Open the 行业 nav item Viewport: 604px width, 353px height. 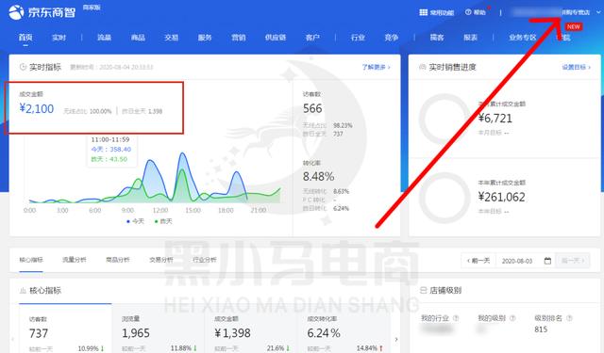[358, 38]
